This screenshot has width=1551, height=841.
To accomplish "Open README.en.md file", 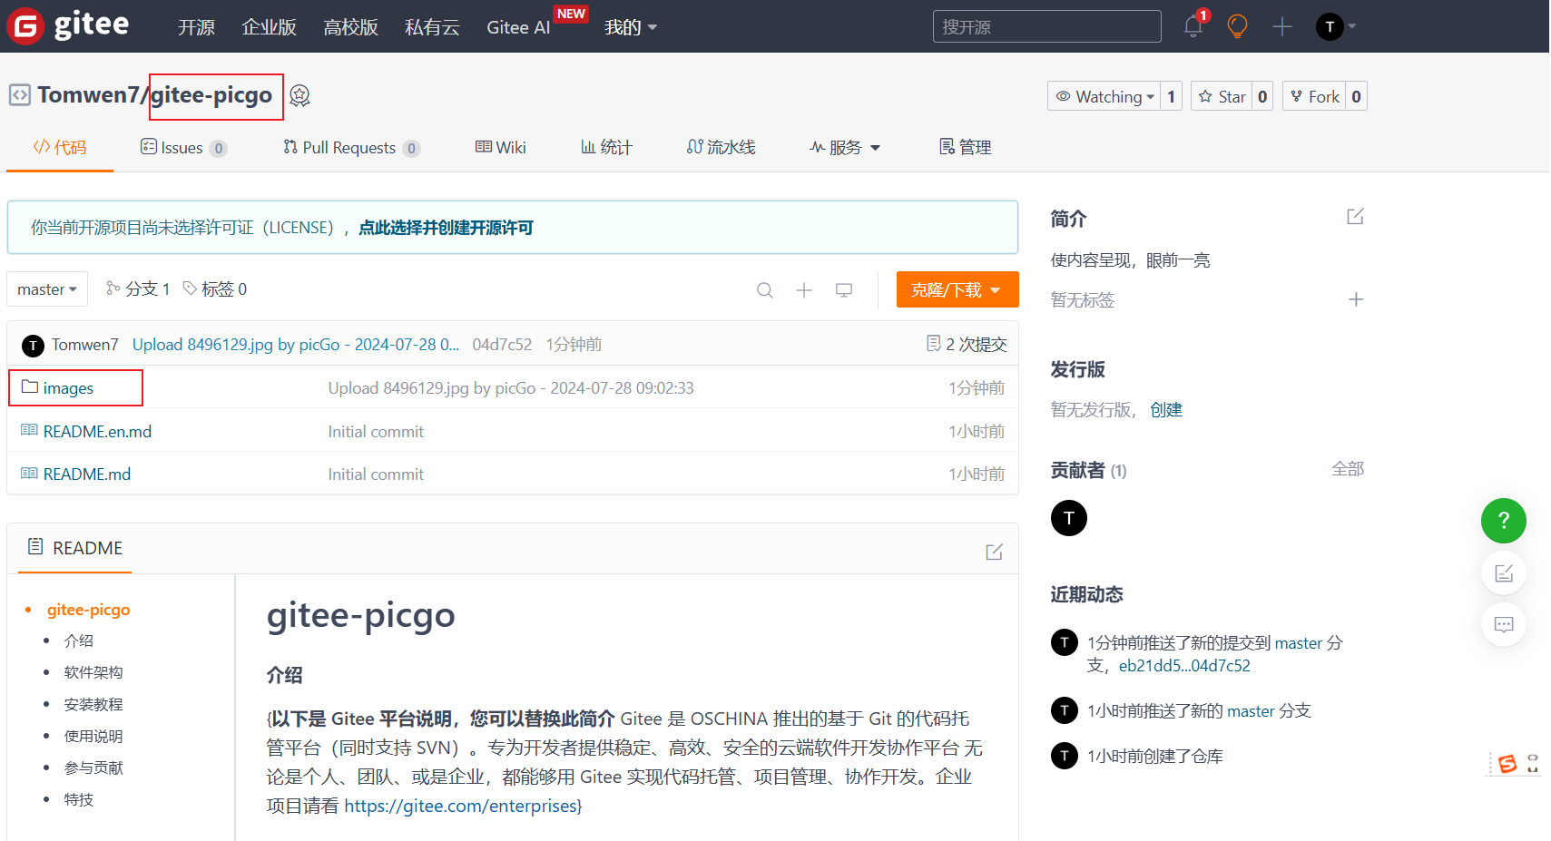I will (x=97, y=432).
